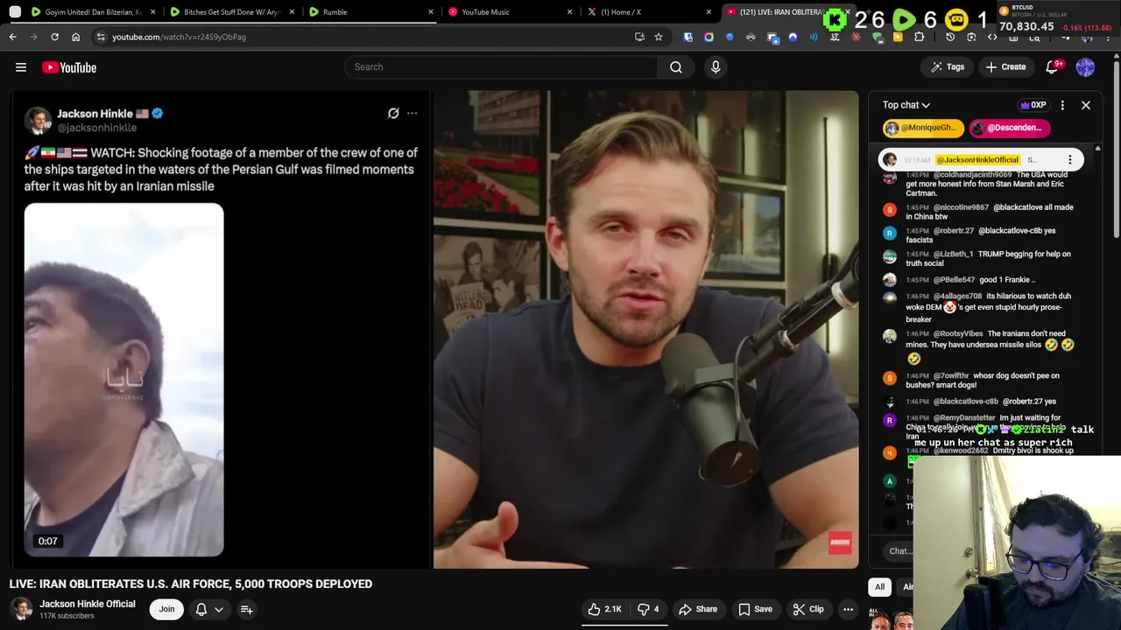Start voice search with microphone icon
This screenshot has height=630, width=1121.
(x=716, y=67)
